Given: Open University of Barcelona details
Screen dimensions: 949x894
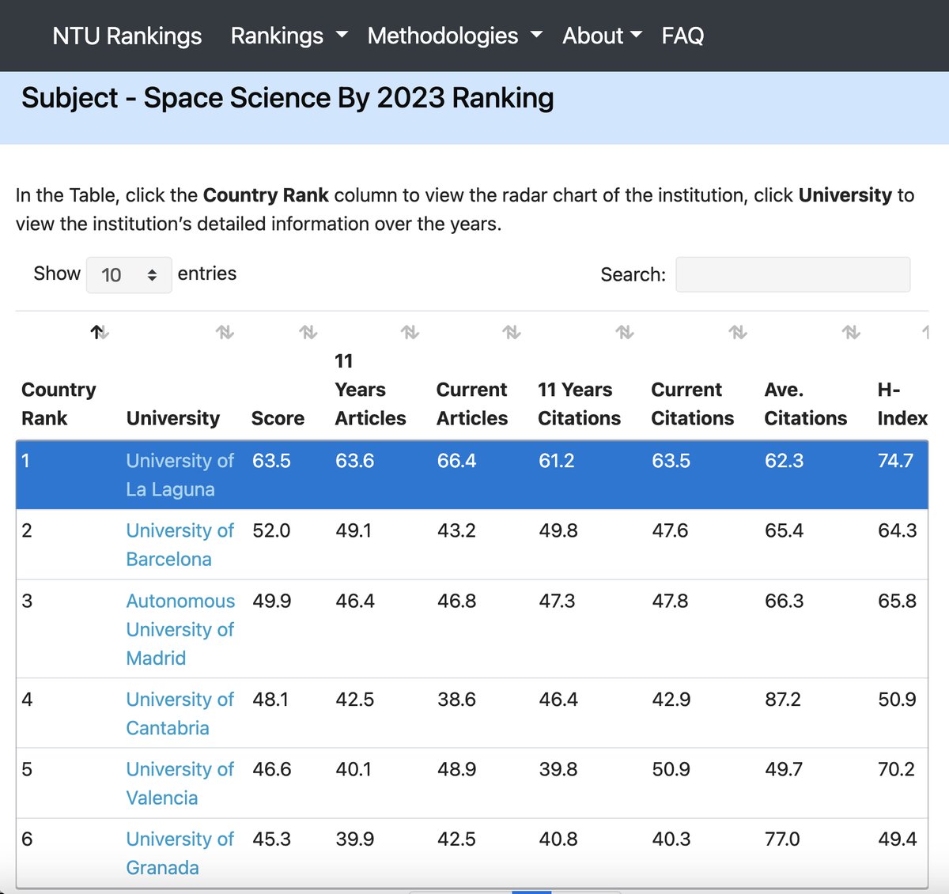Looking at the screenshot, I should click(180, 545).
